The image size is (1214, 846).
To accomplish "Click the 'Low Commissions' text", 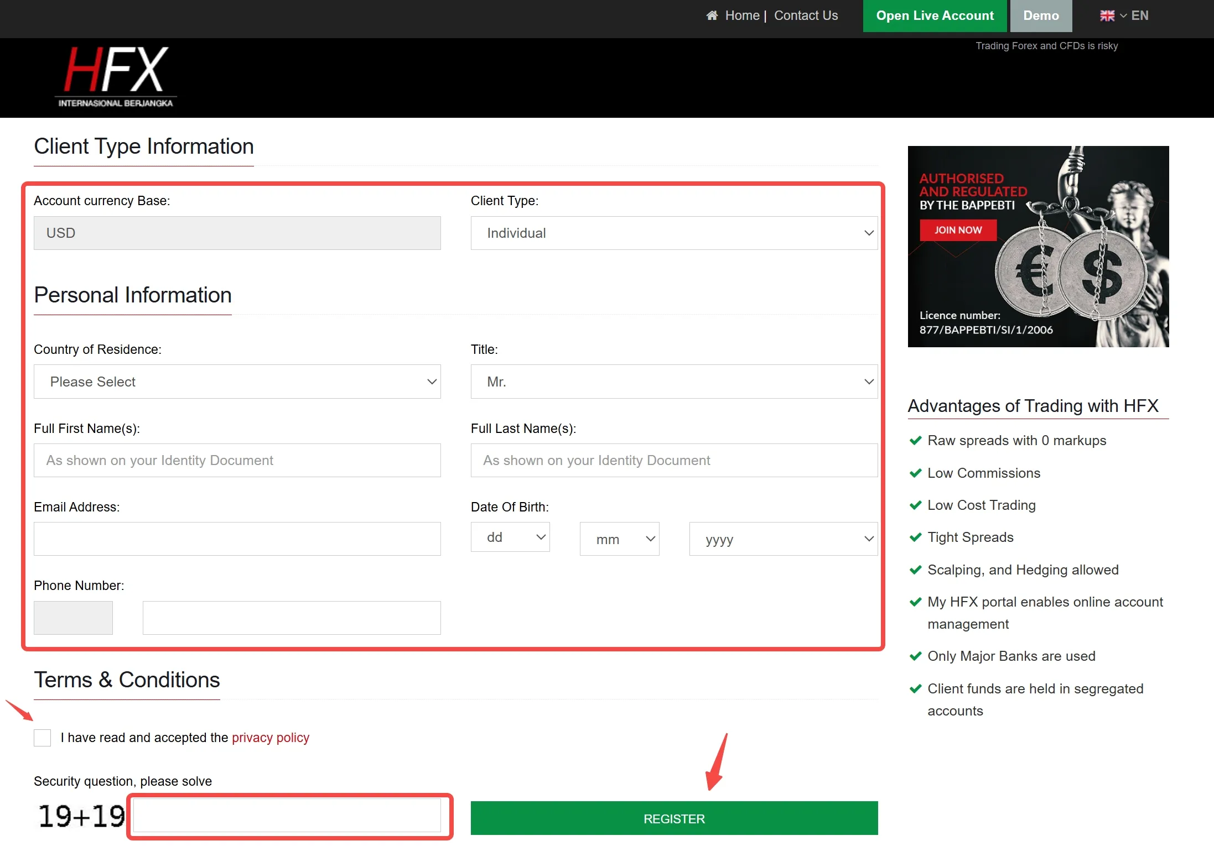I will [x=984, y=473].
